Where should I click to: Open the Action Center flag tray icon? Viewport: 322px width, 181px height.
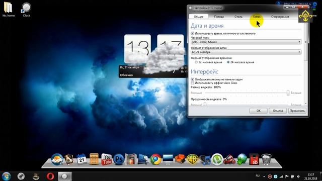pyautogui.click(x=287, y=176)
